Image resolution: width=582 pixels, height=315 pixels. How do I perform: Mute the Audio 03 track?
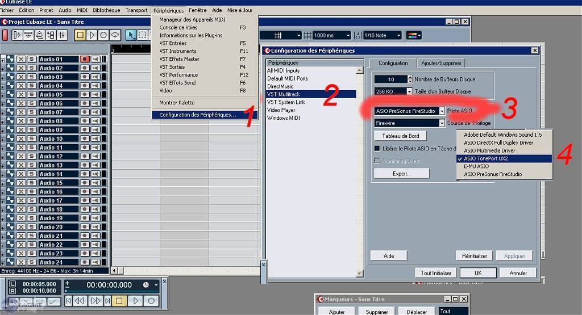point(21,77)
